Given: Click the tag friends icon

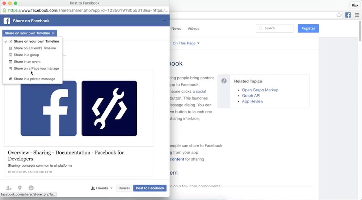Looking at the screenshot, I should [x=9, y=188].
